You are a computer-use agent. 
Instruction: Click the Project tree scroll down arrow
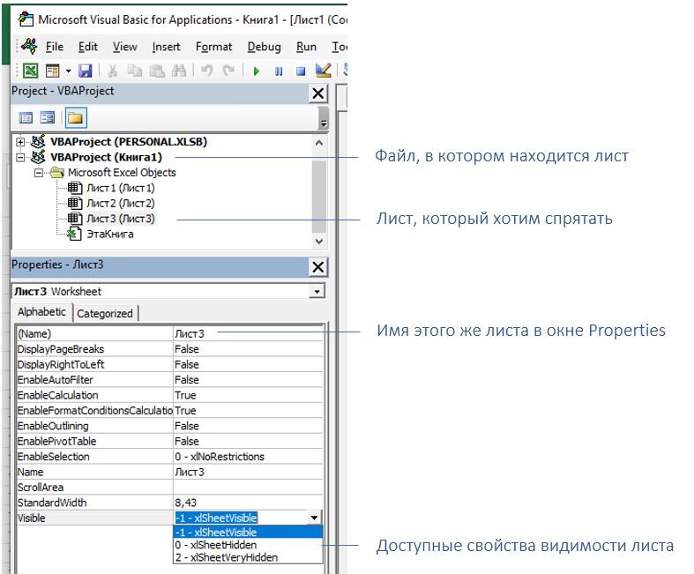pyautogui.click(x=318, y=242)
